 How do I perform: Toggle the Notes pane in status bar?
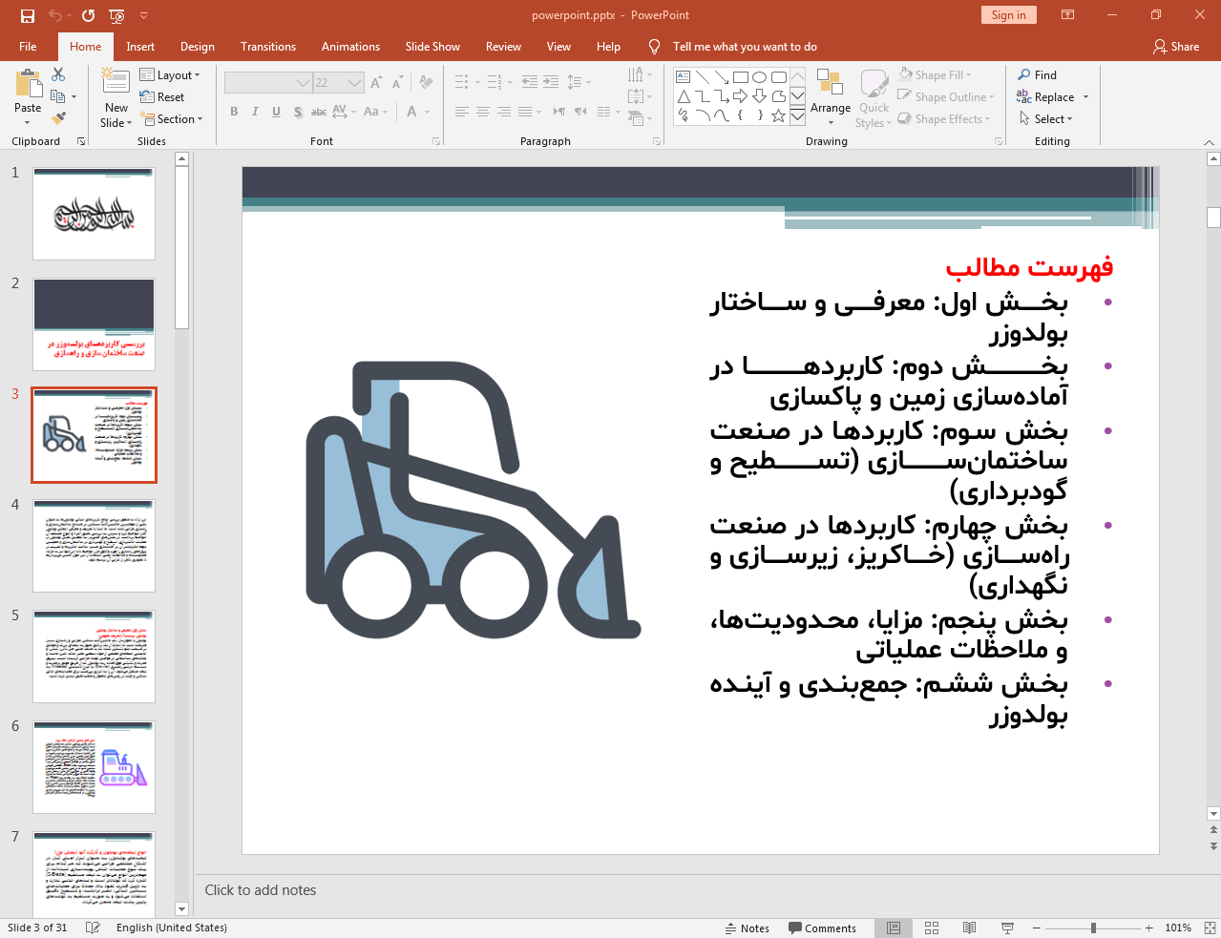[747, 928]
